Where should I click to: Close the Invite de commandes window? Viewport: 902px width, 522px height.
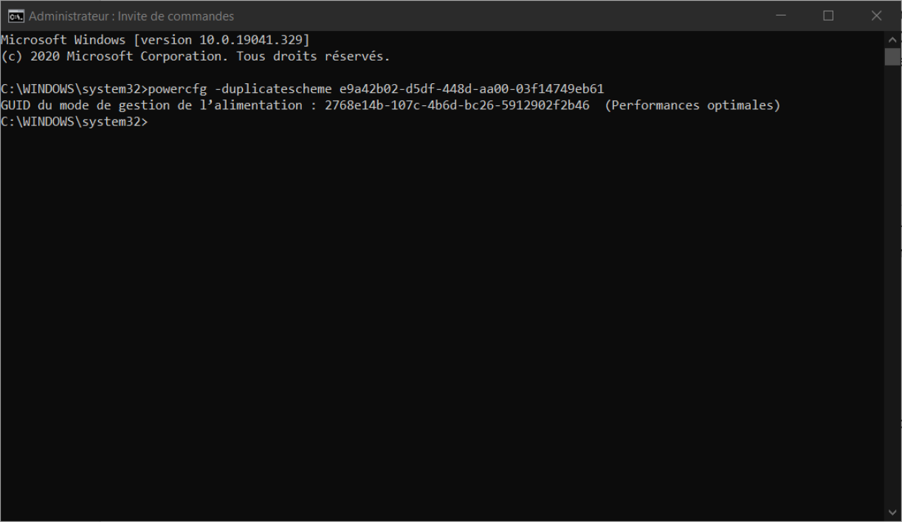[x=876, y=15]
